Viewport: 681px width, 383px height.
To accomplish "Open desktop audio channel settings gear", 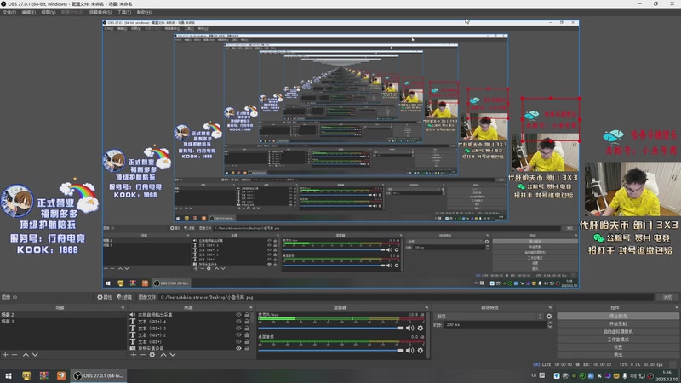I will [420, 350].
